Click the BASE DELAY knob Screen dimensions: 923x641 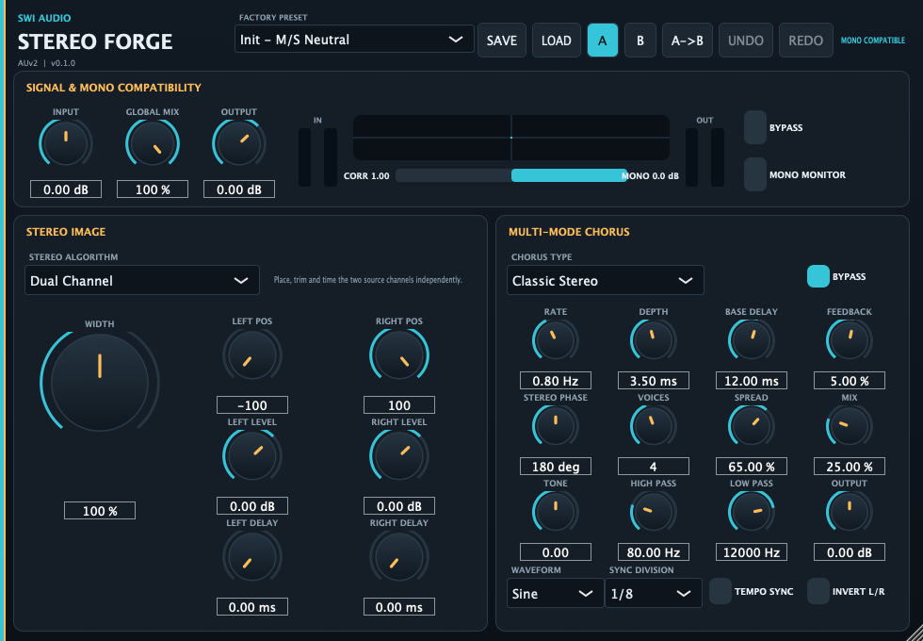[x=752, y=340]
